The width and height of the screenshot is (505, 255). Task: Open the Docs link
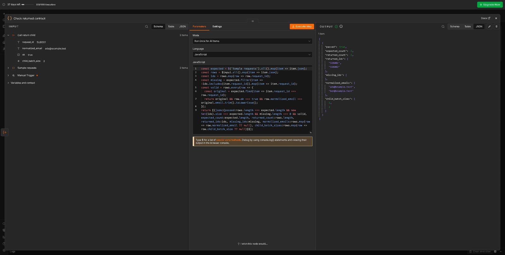485,18
